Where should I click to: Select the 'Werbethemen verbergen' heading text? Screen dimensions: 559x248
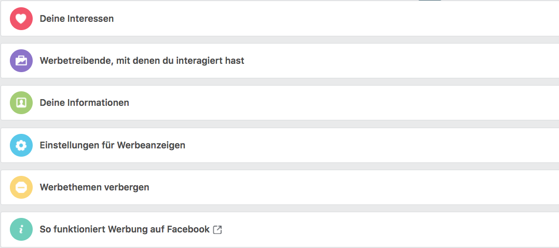(94, 187)
